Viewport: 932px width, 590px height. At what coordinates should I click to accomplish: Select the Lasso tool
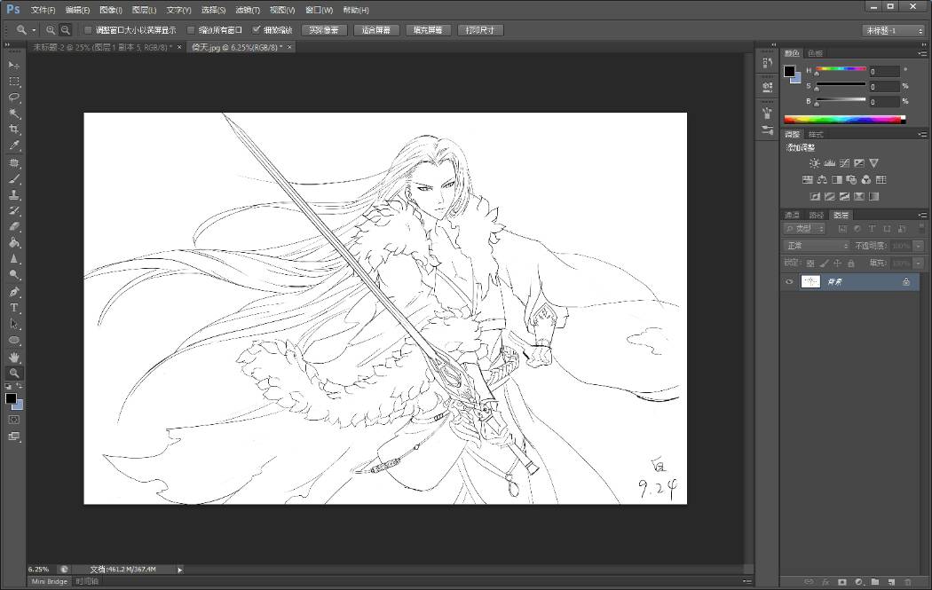(14, 97)
